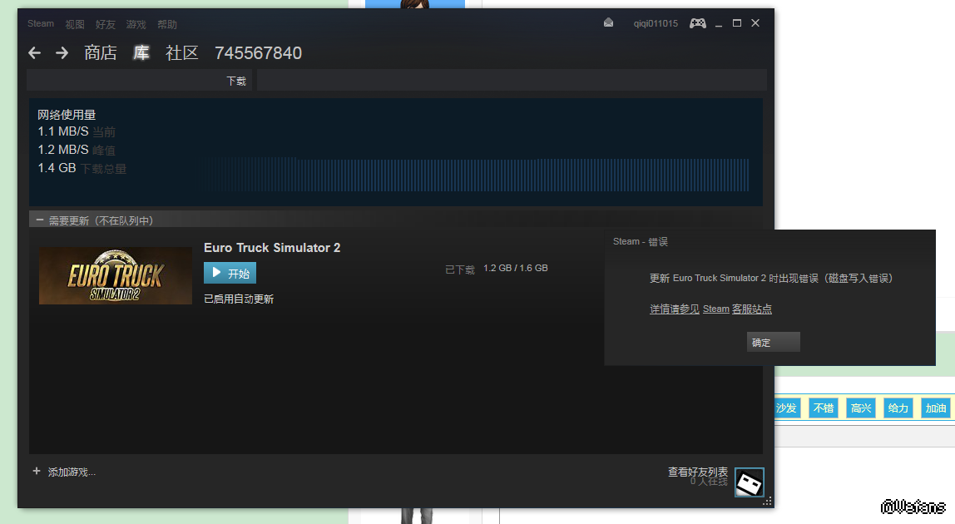Image resolution: width=955 pixels, height=524 pixels.
Task: Maximize the Steam window
Action: (737, 23)
